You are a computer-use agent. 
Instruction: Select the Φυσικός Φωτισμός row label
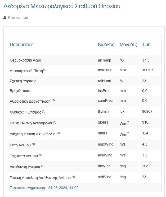25,112
